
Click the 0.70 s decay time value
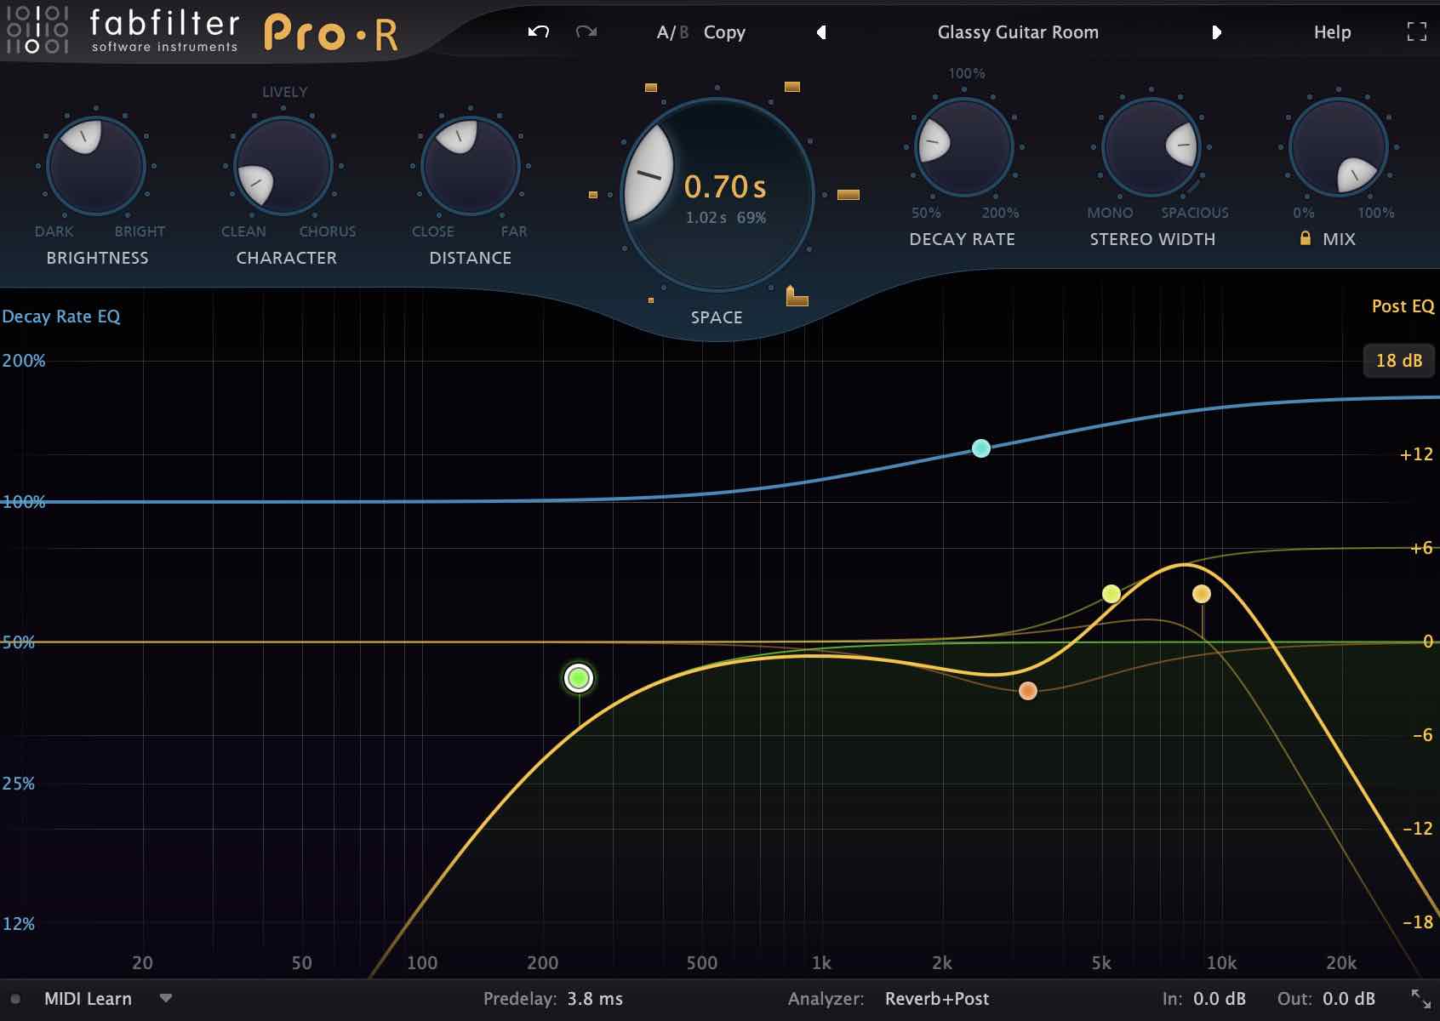tap(725, 186)
